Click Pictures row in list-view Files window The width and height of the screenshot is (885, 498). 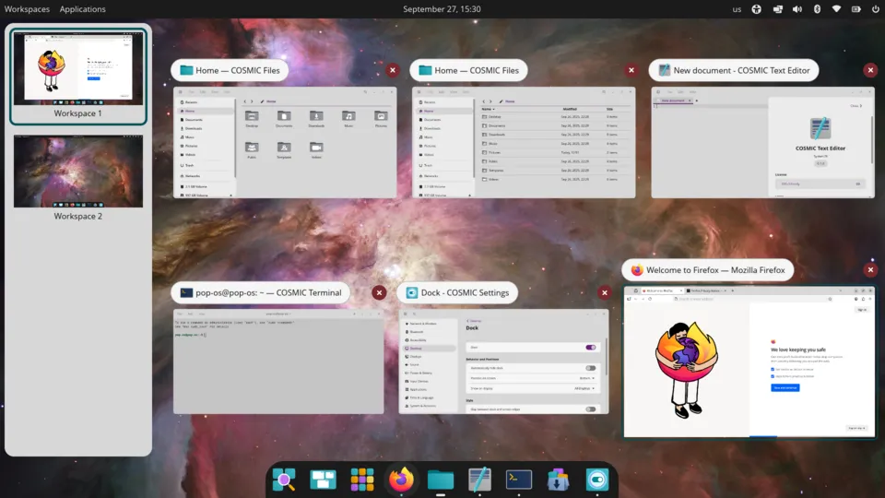click(555, 152)
